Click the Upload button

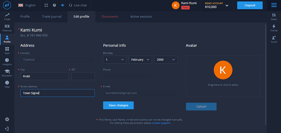(201, 107)
